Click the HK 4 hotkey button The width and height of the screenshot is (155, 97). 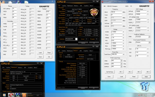[x=148, y=72]
